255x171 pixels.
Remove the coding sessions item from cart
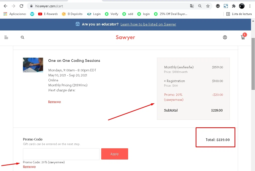(x=55, y=102)
